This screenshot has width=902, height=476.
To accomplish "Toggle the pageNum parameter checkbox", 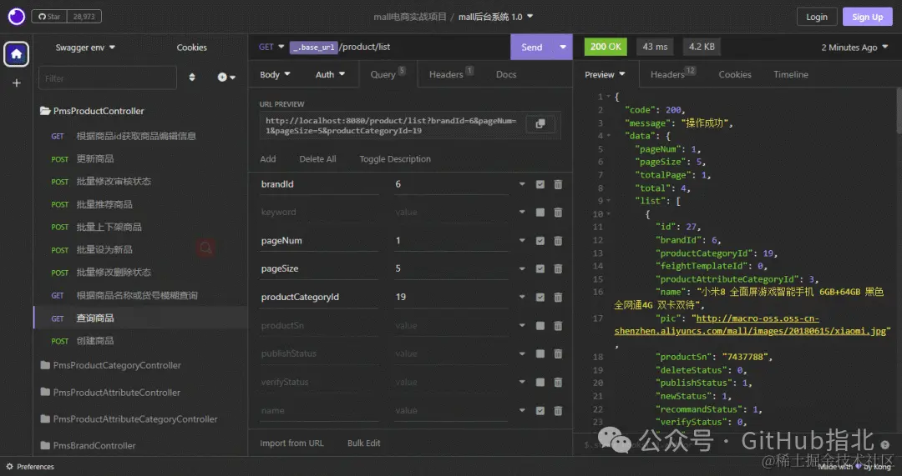I will (x=540, y=241).
